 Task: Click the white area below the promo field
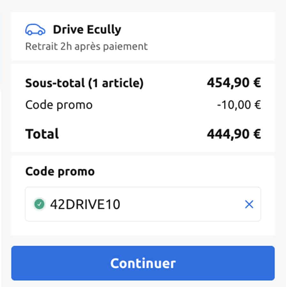click(x=143, y=228)
